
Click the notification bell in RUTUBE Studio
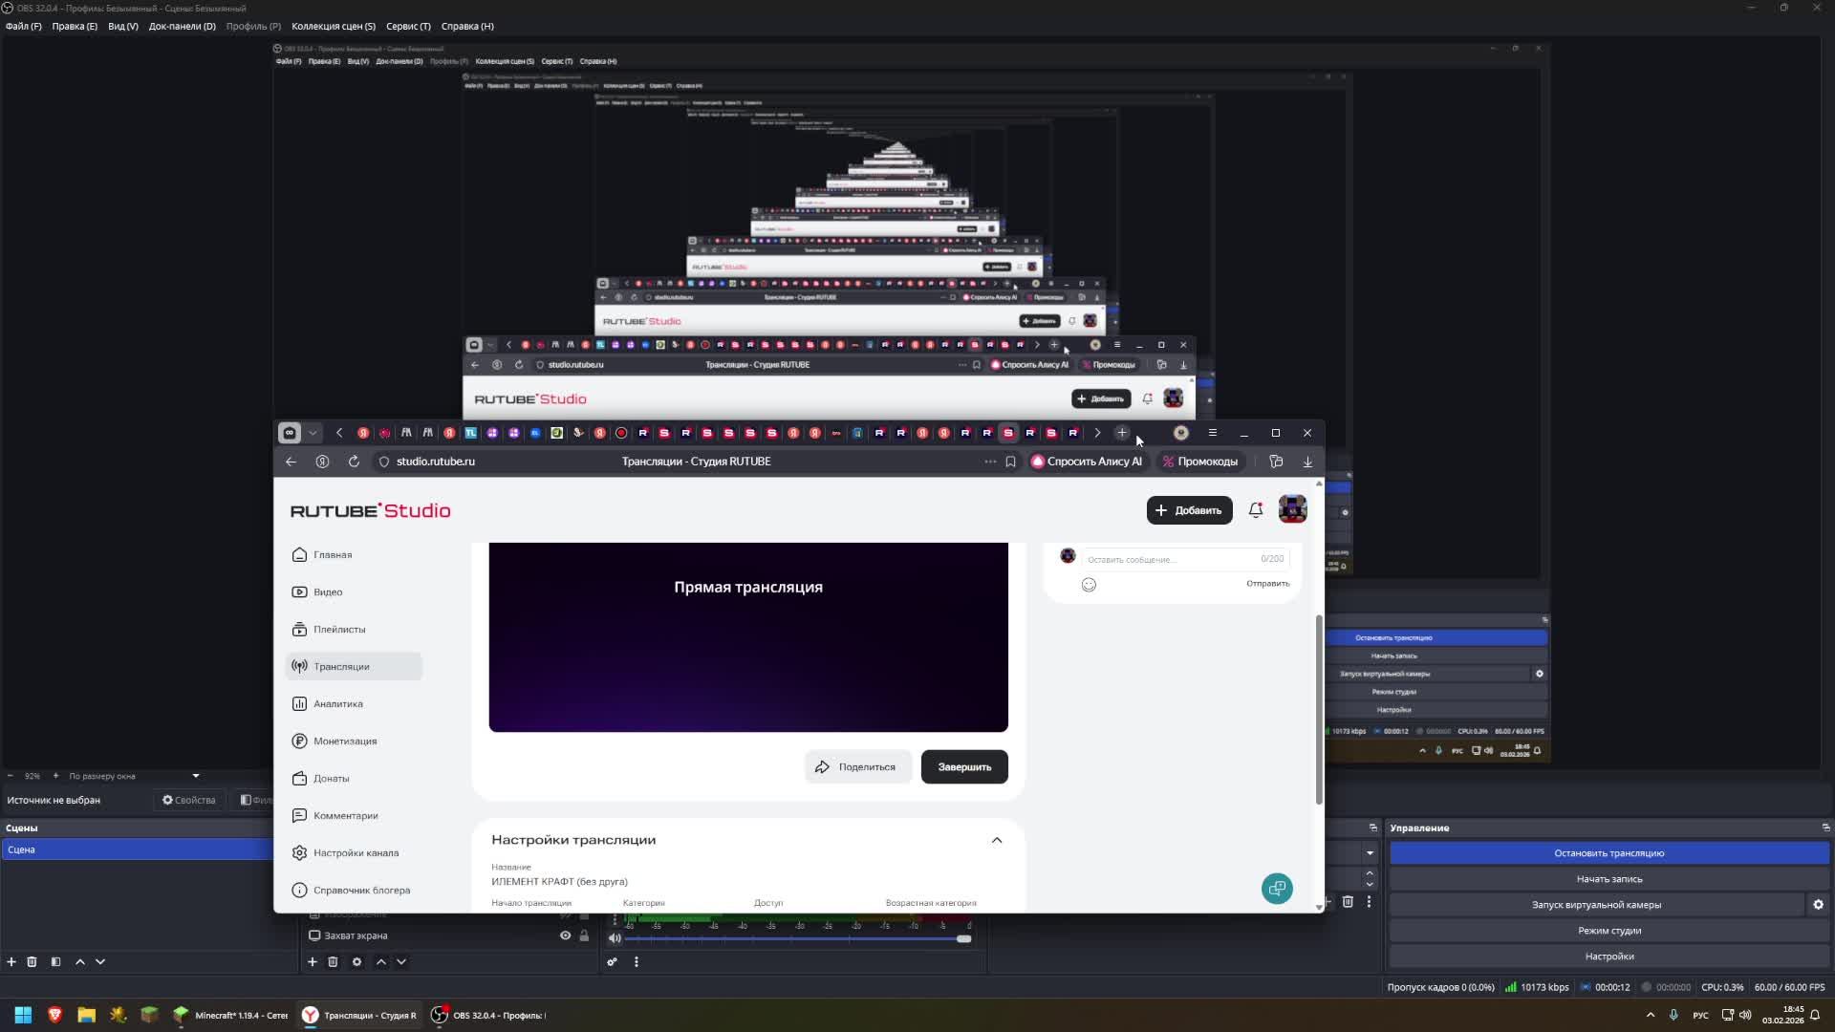[1255, 510]
